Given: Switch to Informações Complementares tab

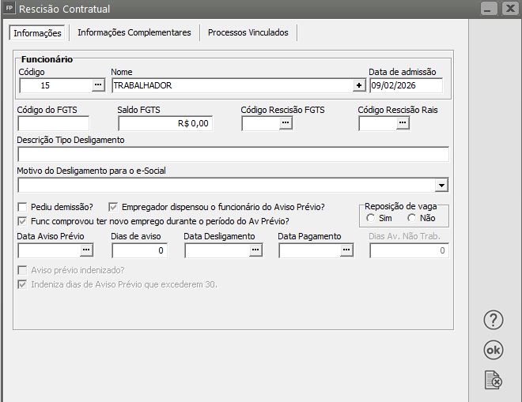Looking at the screenshot, I should click(134, 32).
